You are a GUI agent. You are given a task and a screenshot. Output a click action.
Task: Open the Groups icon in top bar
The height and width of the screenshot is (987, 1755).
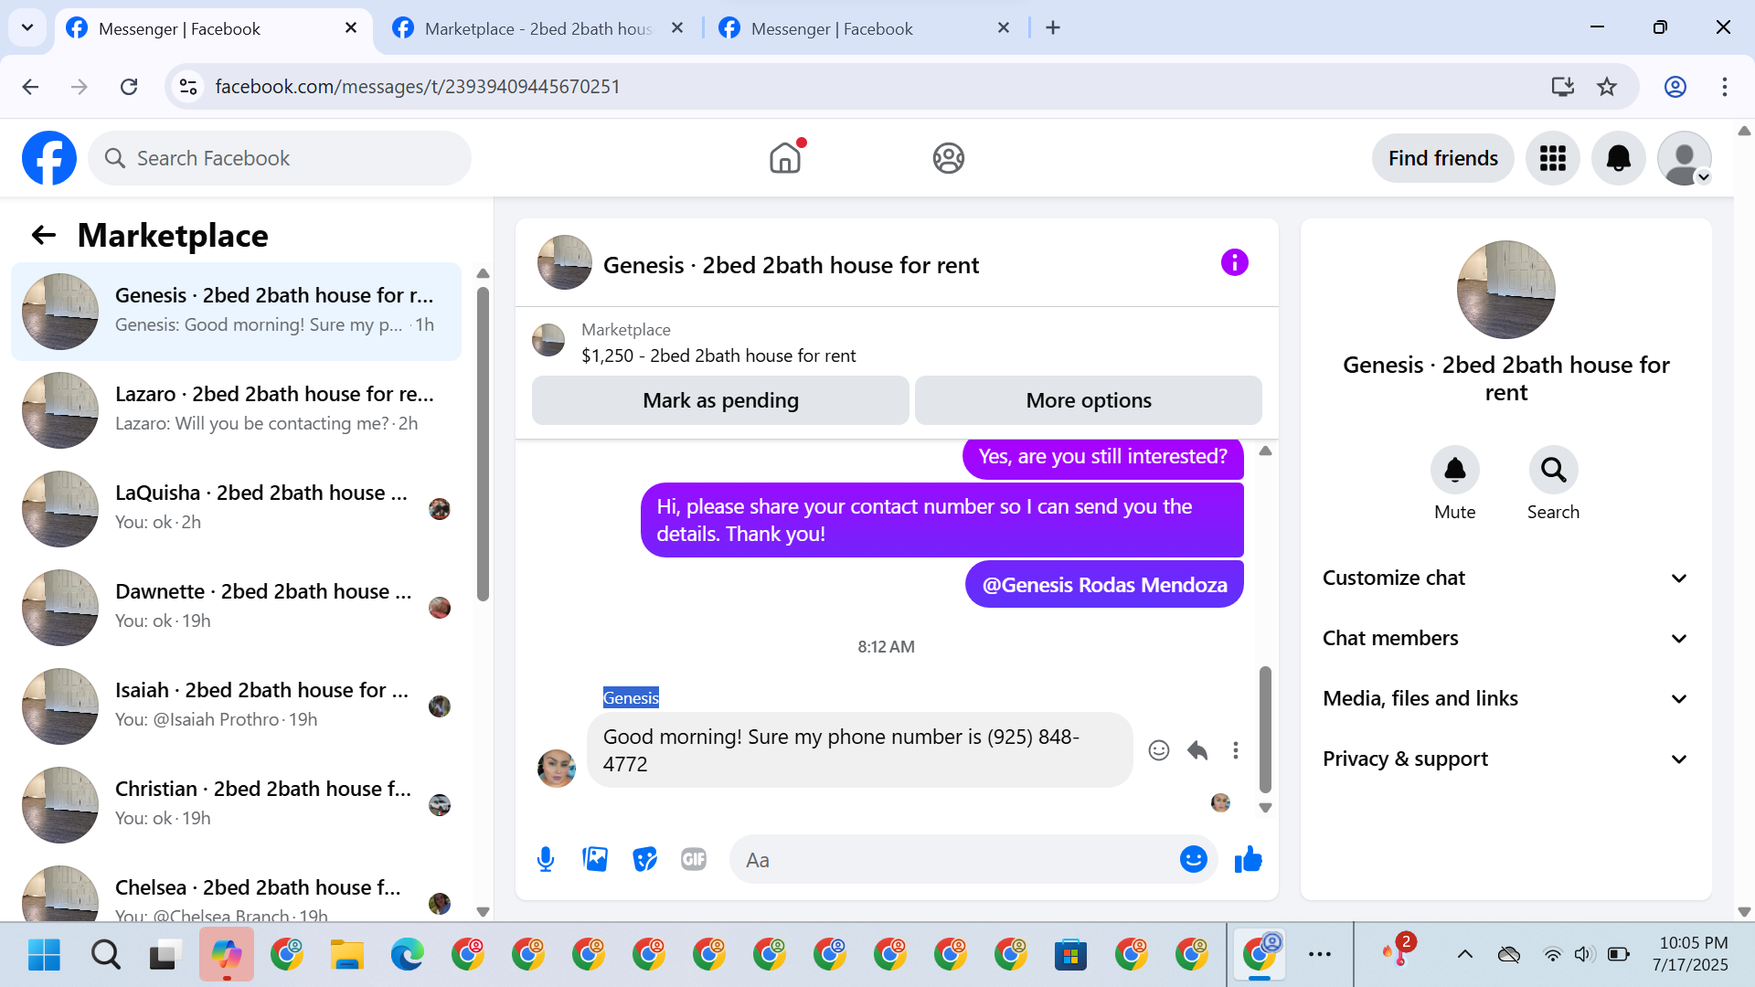tap(949, 158)
